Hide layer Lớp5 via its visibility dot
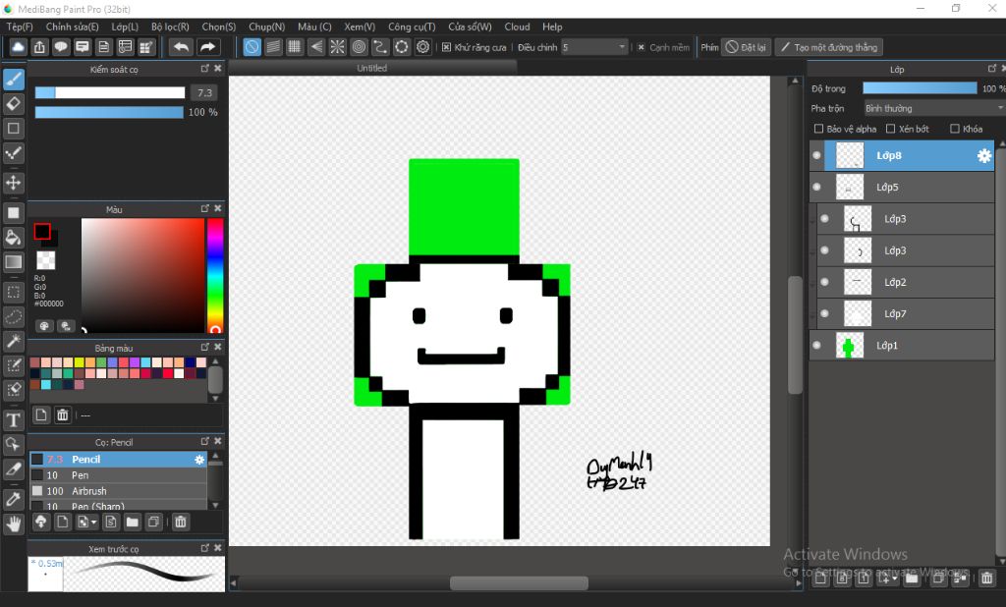 point(816,187)
